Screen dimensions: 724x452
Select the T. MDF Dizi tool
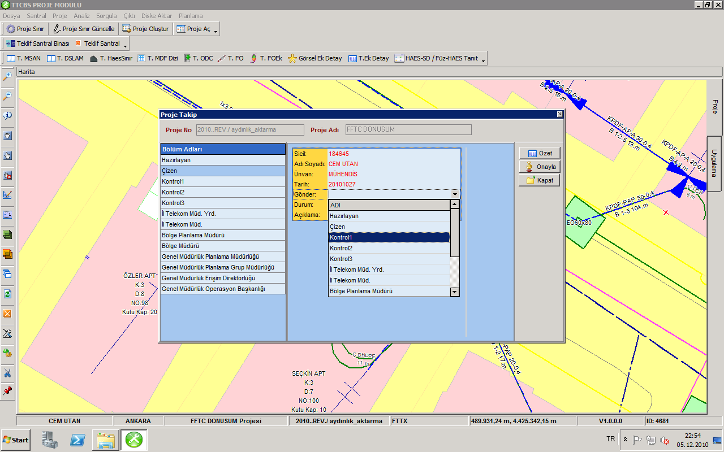pos(158,58)
